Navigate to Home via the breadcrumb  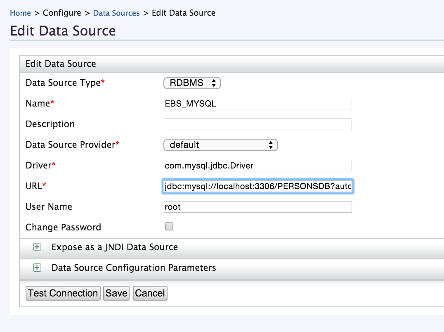(x=20, y=13)
